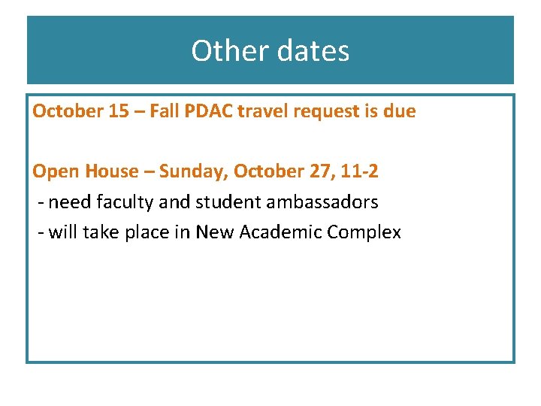
Task: Click the "11-2" time range
Action: pos(359,171)
